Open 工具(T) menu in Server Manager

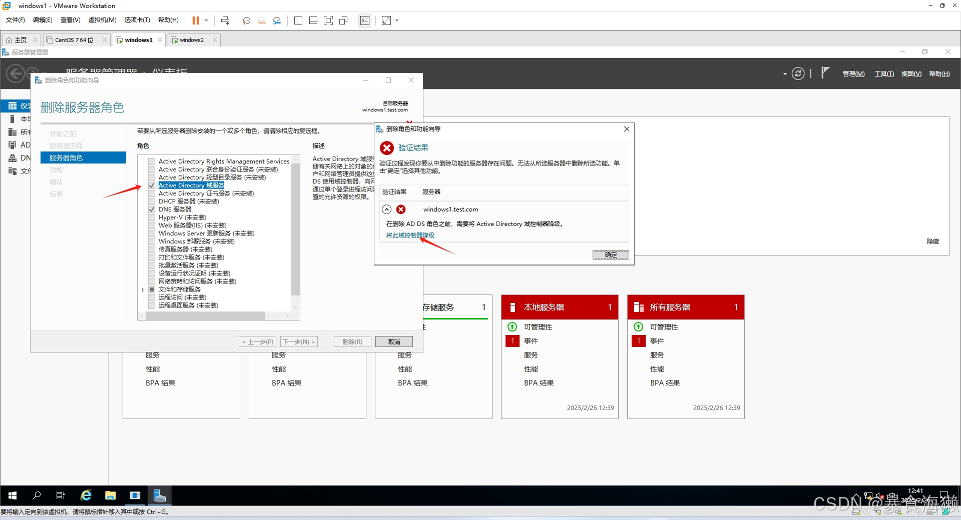click(884, 74)
